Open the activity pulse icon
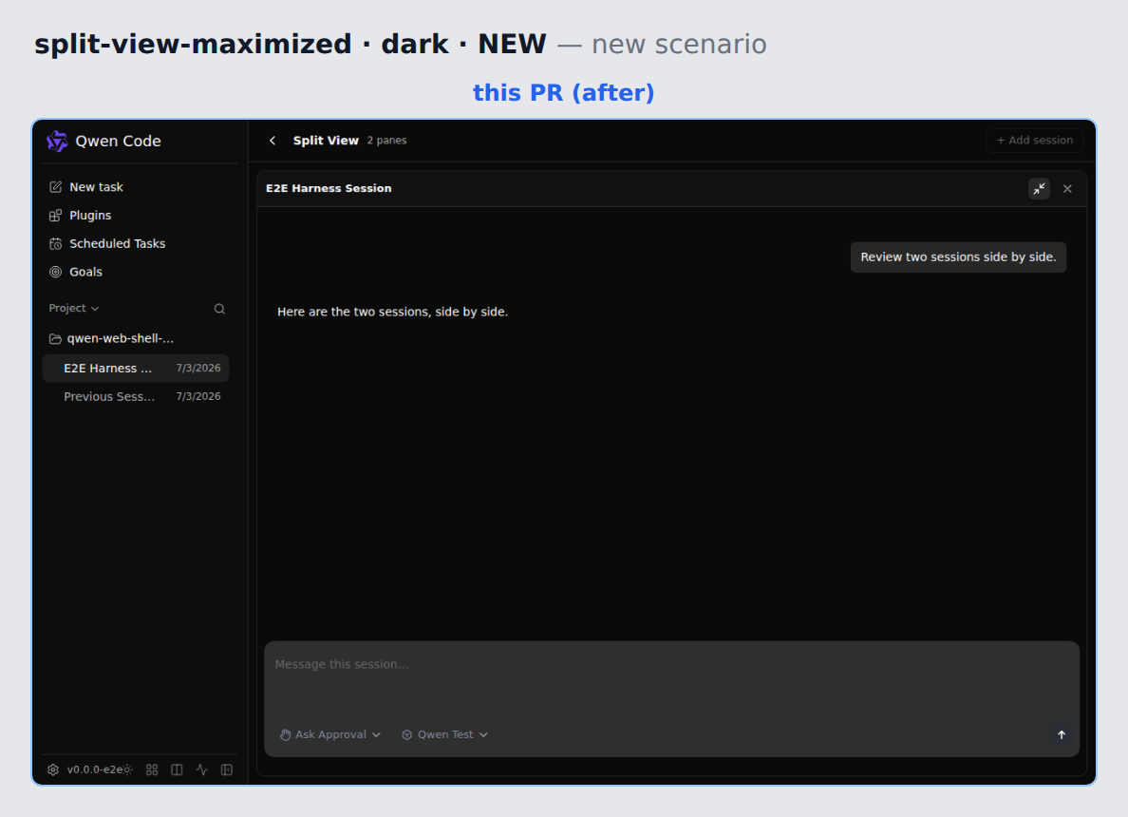Viewport: 1128px width, 817px height. tap(202, 770)
